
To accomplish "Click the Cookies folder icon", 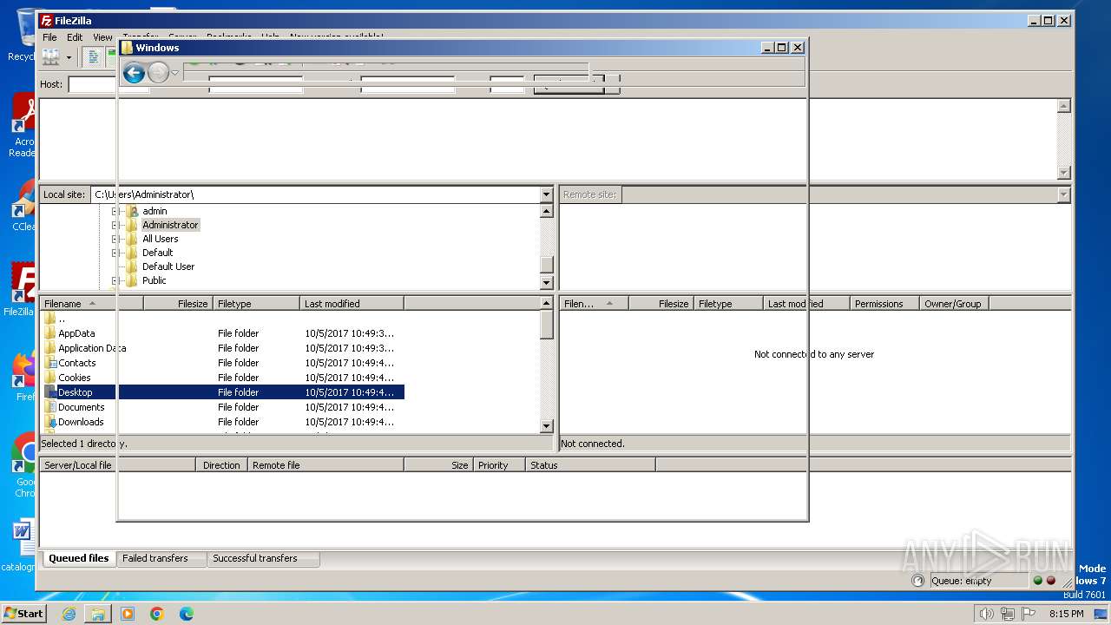I will tap(50, 378).
